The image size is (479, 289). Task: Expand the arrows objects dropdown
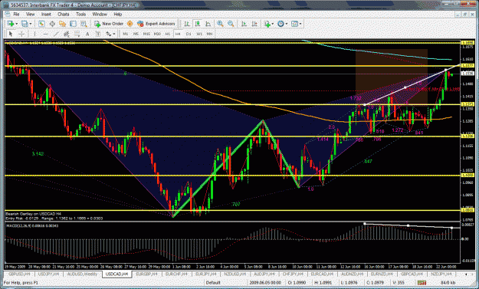pos(114,34)
